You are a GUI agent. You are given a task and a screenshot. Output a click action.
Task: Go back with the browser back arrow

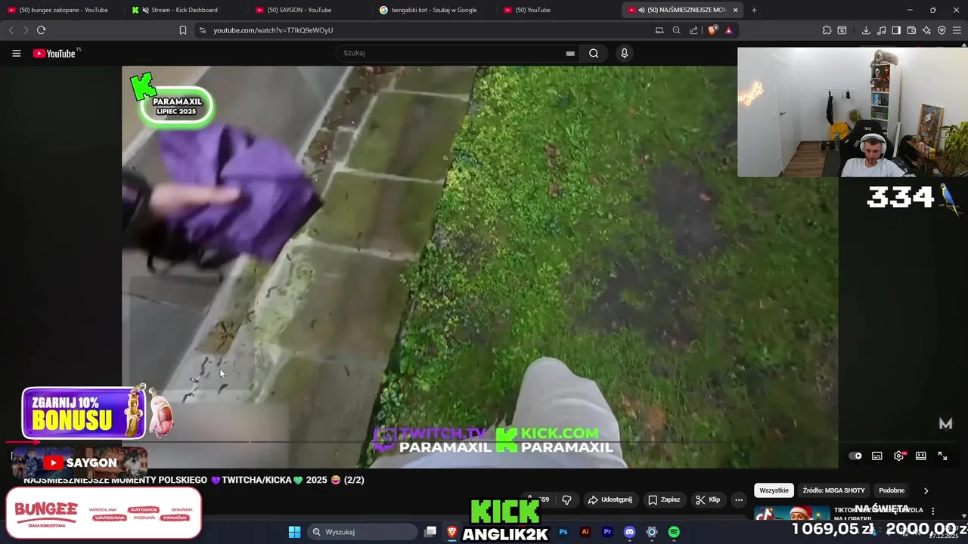coord(11,30)
